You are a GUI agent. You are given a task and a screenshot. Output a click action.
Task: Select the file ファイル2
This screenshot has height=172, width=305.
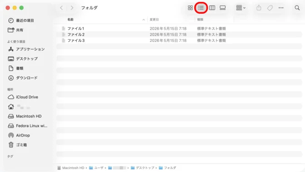pyautogui.click(x=76, y=35)
